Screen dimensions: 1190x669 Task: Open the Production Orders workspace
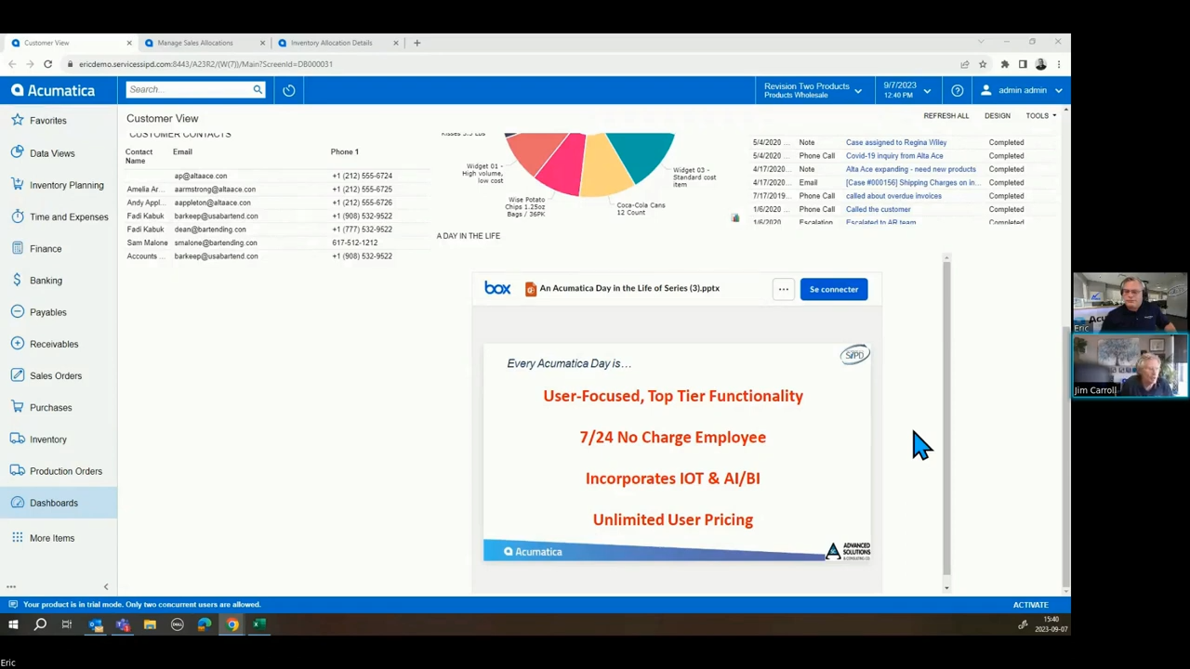coord(65,471)
